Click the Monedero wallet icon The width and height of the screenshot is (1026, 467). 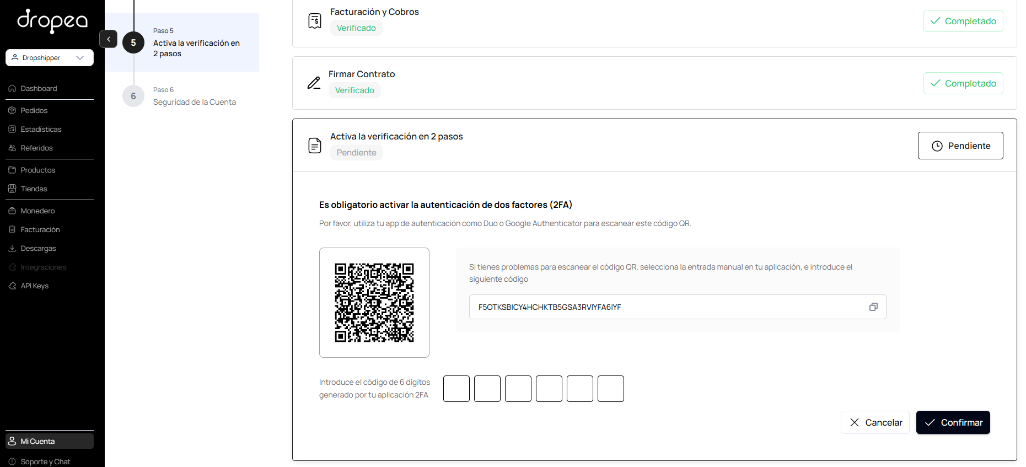point(12,211)
